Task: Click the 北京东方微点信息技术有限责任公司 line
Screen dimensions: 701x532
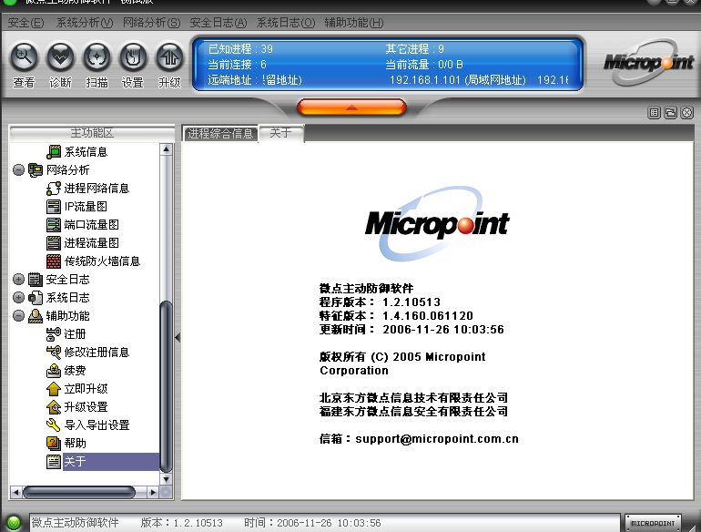Action: coord(413,398)
